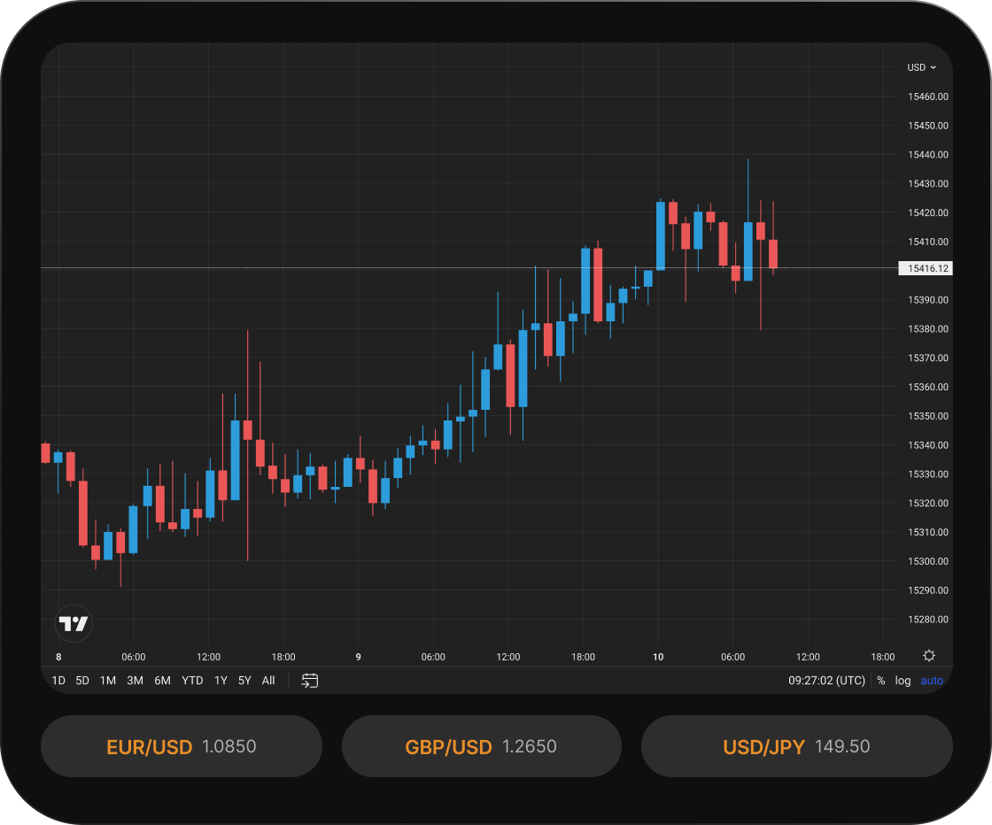The width and height of the screenshot is (992, 825).
Task: Open the go-to-date picker icon
Action: click(309, 681)
